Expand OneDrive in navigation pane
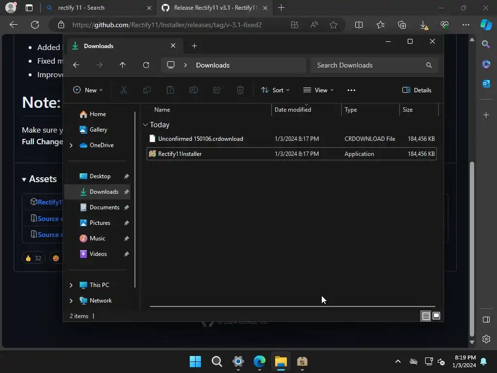The width and height of the screenshot is (497, 373). click(71, 145)
